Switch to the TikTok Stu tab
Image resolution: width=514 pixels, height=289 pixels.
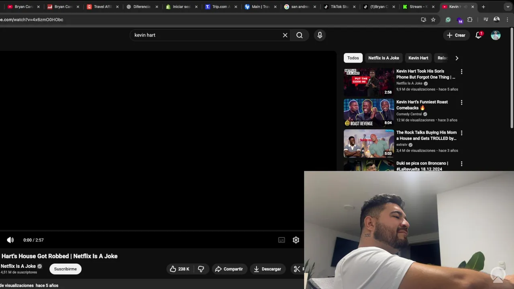tap(339, 7)
